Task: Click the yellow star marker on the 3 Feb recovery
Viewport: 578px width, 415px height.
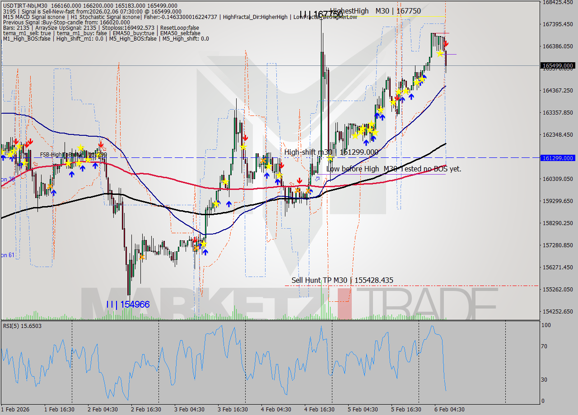Action: coord(204,244)
